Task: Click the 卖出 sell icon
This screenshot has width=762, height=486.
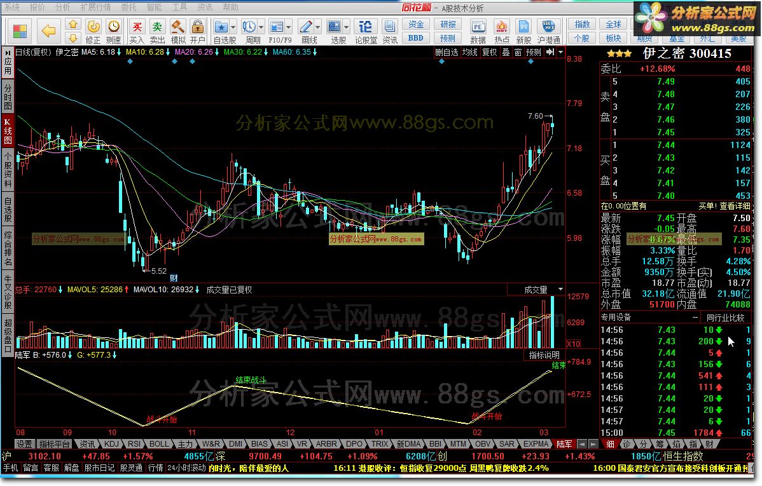Action: pyautogui.click(x=157, y=32)
